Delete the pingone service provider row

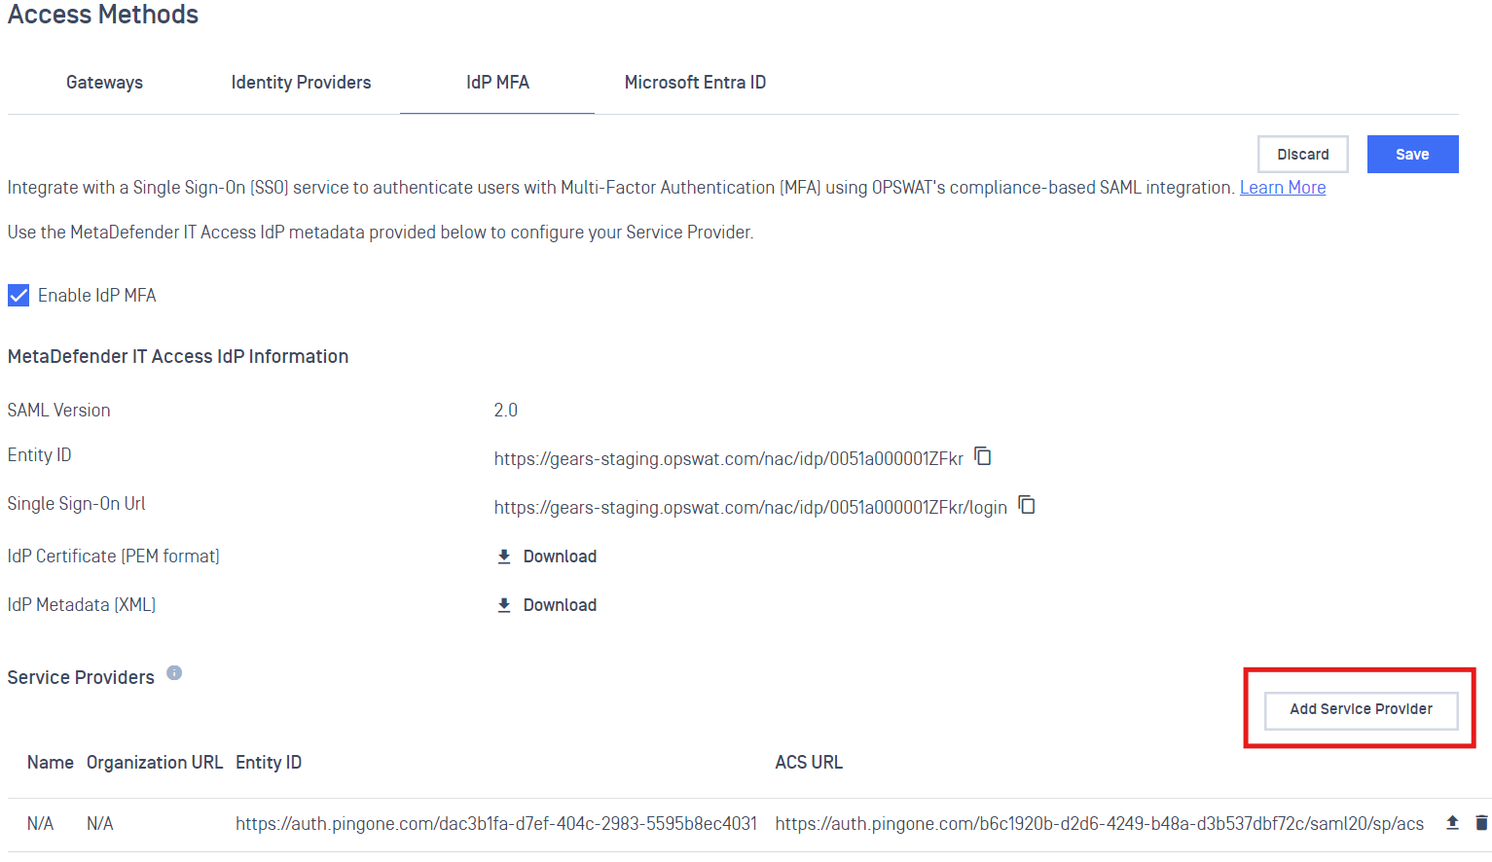1481,823
